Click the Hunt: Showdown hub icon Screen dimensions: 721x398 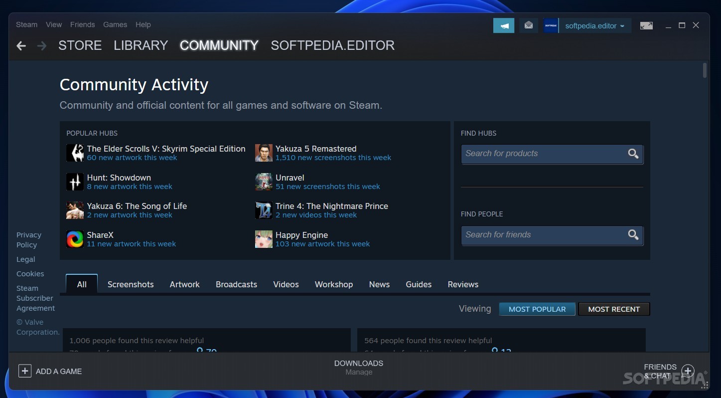[x=75, y=182]
